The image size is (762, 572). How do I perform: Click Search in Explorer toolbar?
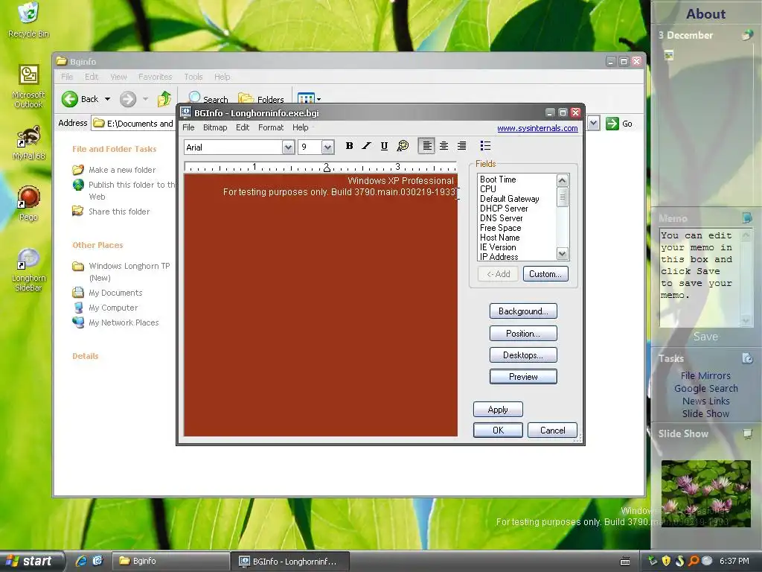pyautogui.click(x=208, y=99)
